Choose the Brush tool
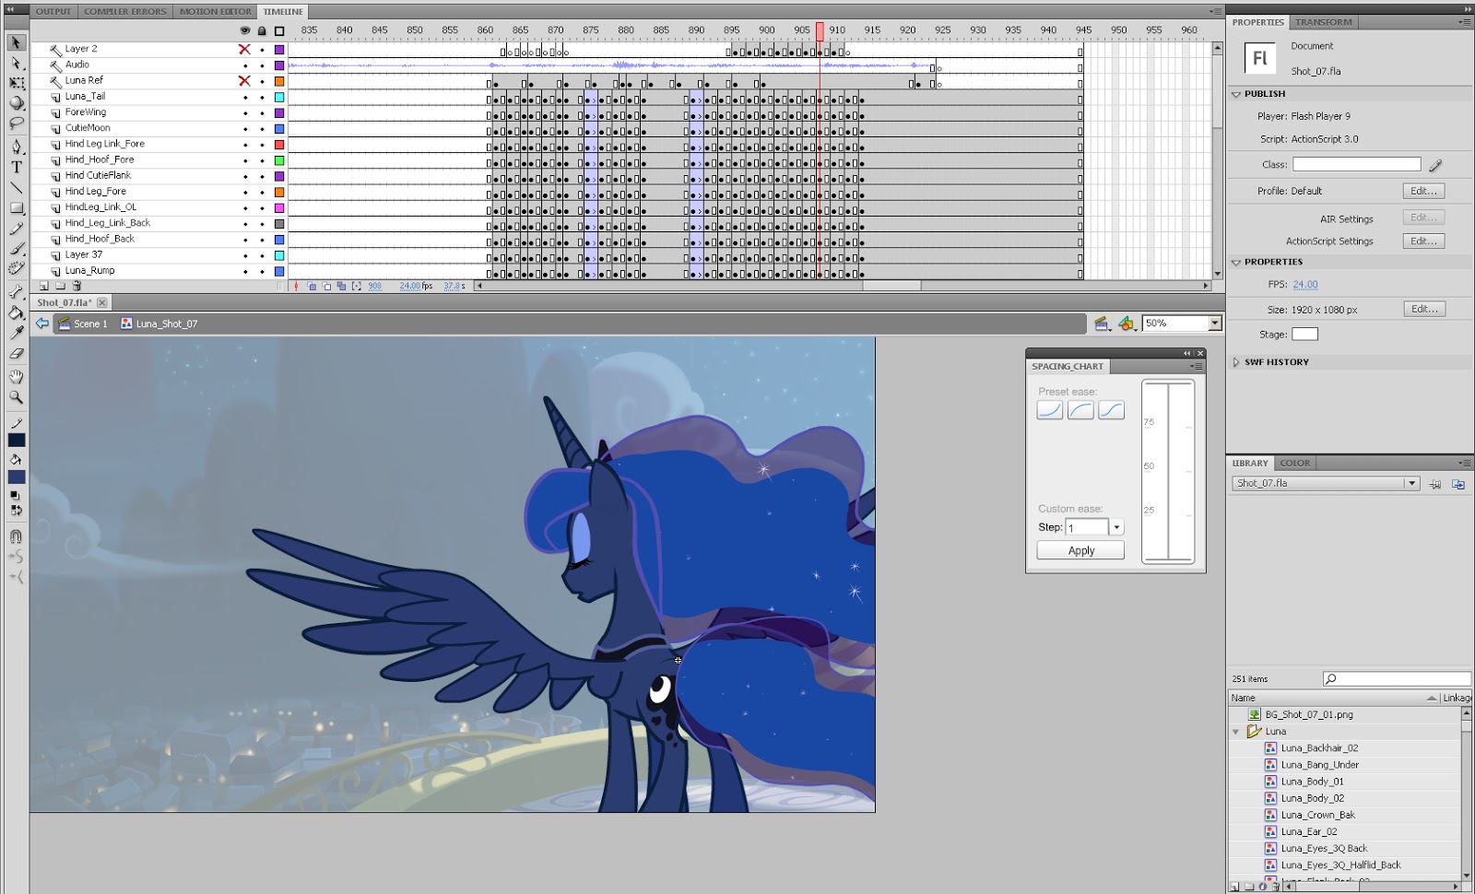Image resolution: width=1475 pixels, height=894 pixels. [x=16, y=249]
